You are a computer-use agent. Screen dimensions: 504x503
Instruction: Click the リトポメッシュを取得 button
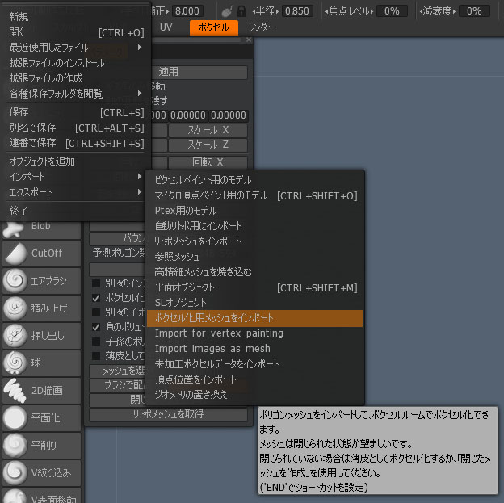click(169, 414)
